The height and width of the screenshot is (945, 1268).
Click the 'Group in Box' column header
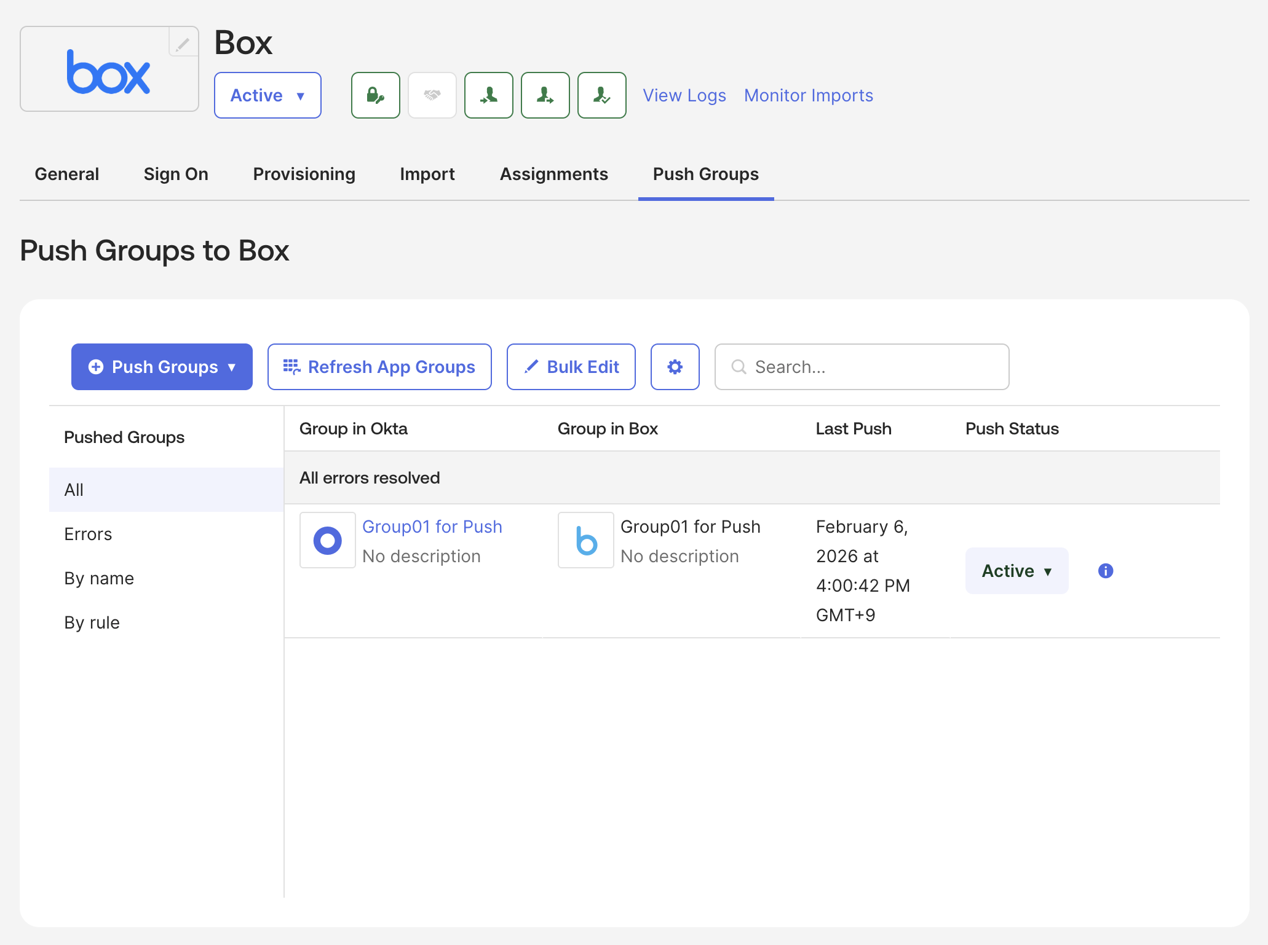click(x=608, y=429)
